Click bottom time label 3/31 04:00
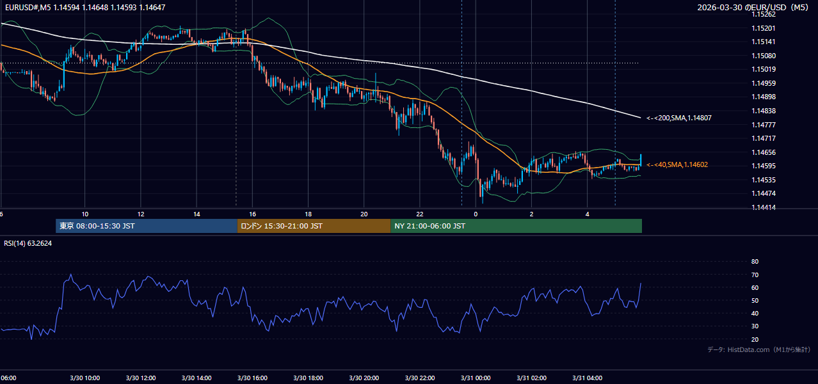Image resolution: width=818 pixels, height=384 pixels. (x=588, y=378)
